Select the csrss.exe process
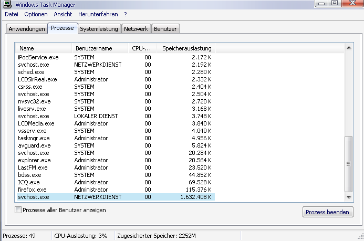This screenshot has height=241, width=364. [x=116, y=87]
